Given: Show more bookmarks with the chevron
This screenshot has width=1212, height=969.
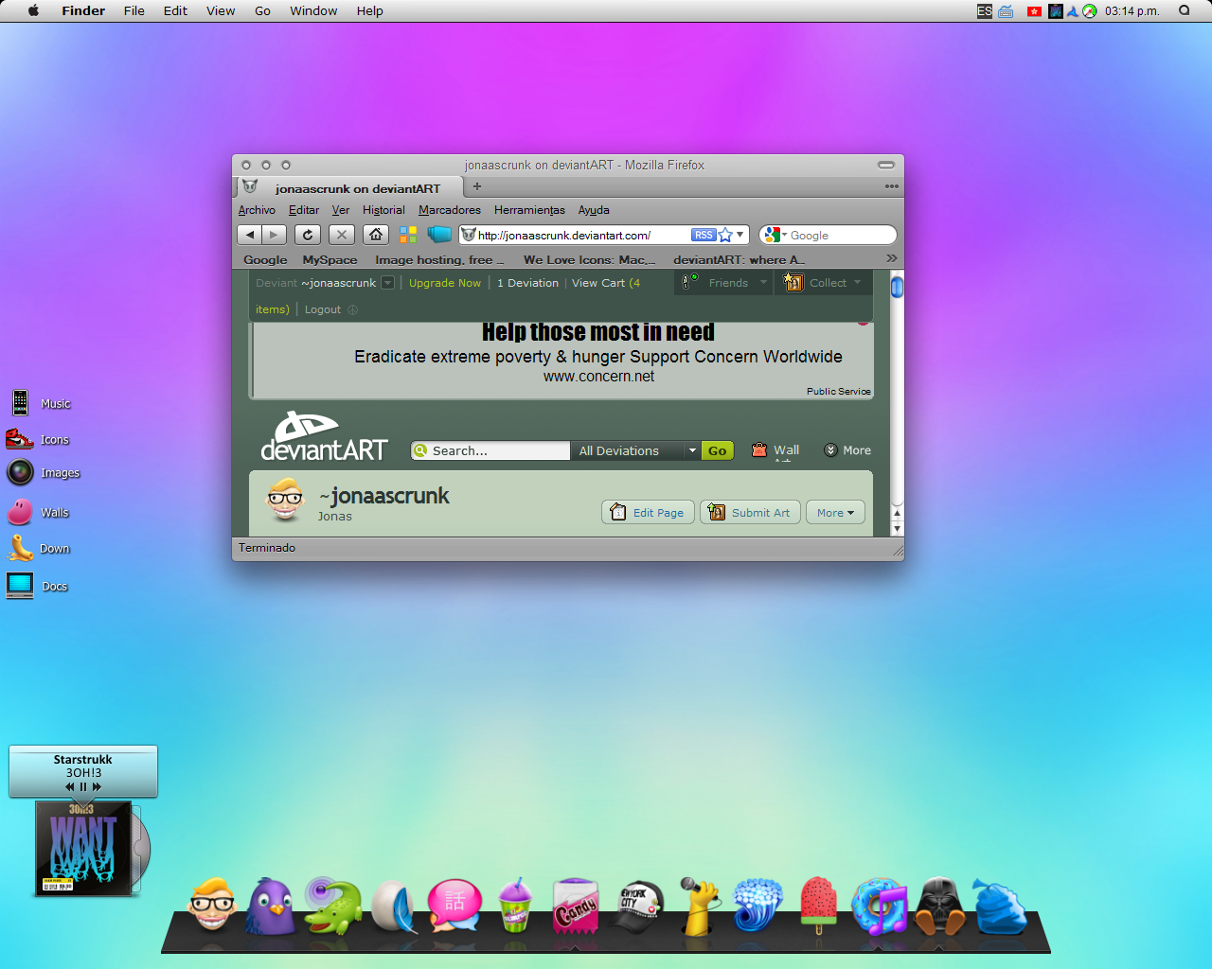Looking at the screenshot, I should click(891, 258).
